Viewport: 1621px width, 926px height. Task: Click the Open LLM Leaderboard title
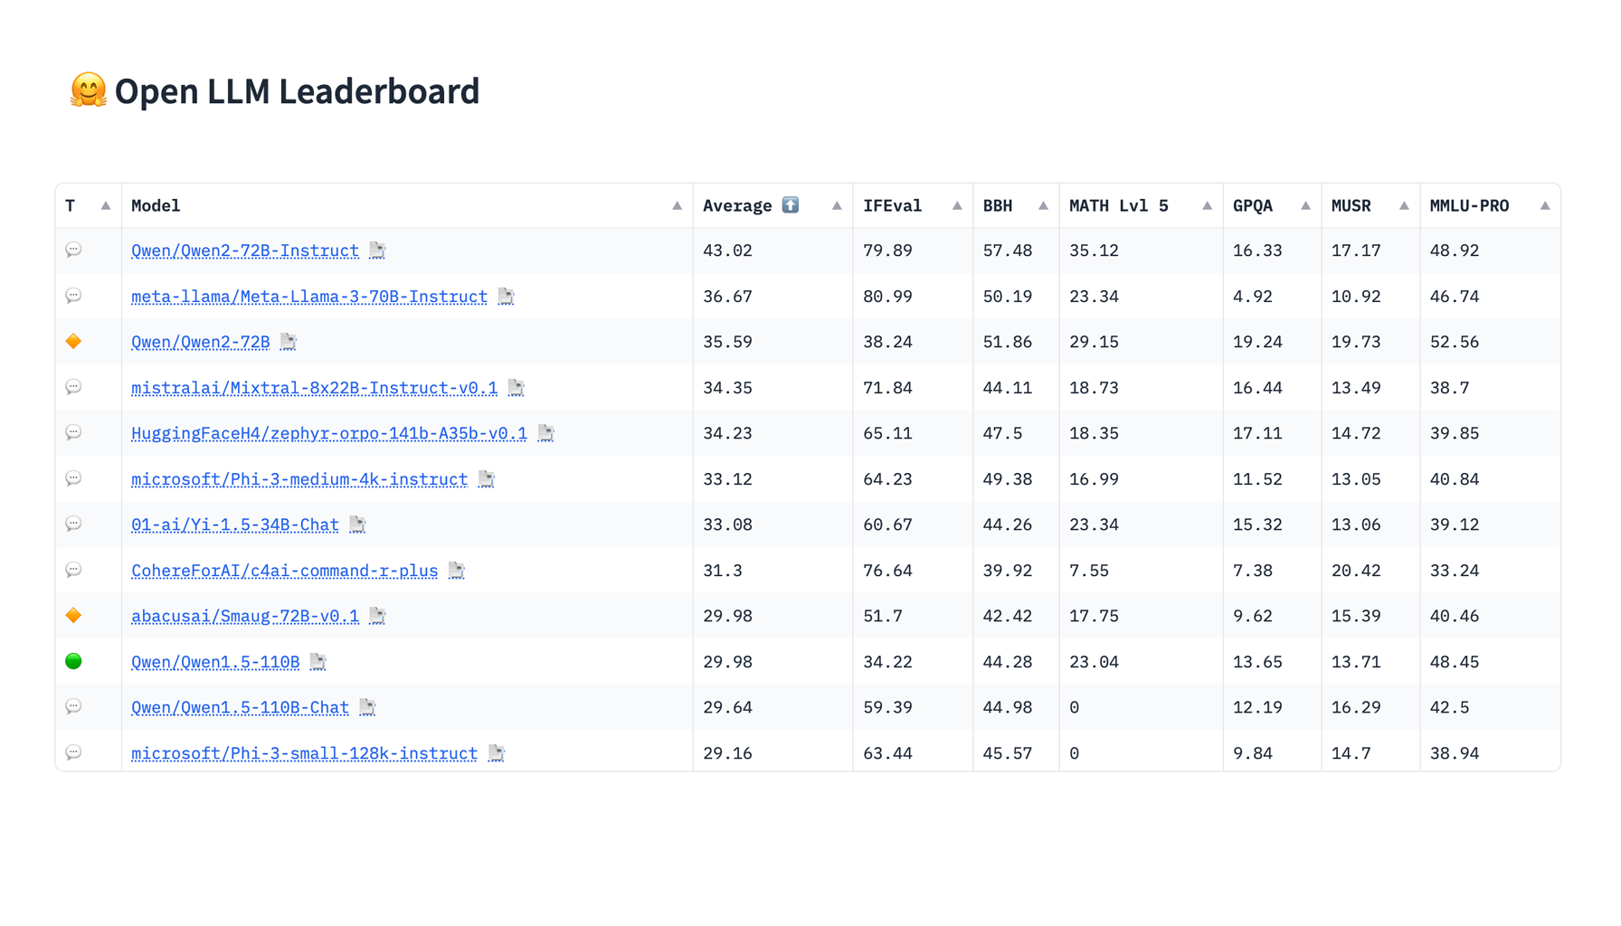pos(297,91)
